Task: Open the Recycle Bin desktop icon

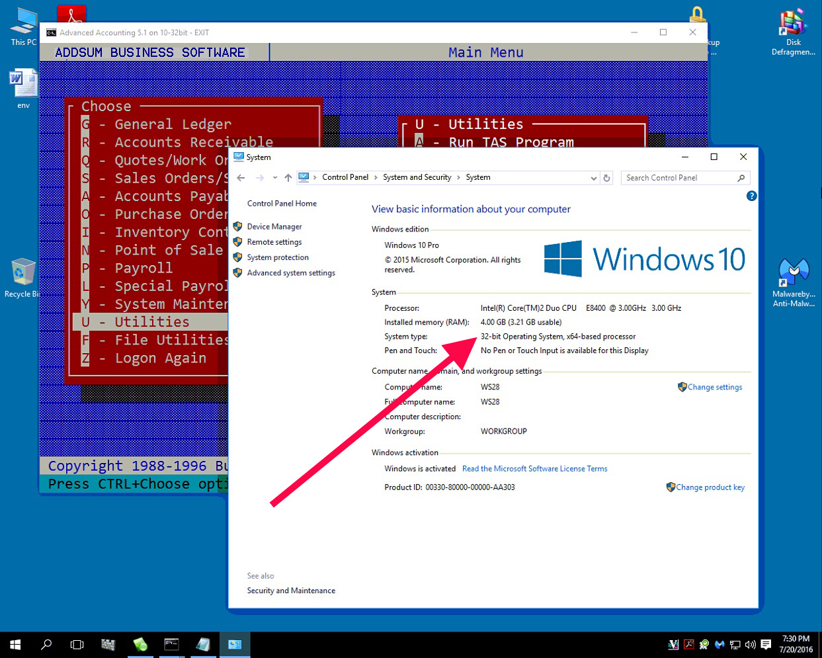Action: pyautogui.click(x=23, y=278)
